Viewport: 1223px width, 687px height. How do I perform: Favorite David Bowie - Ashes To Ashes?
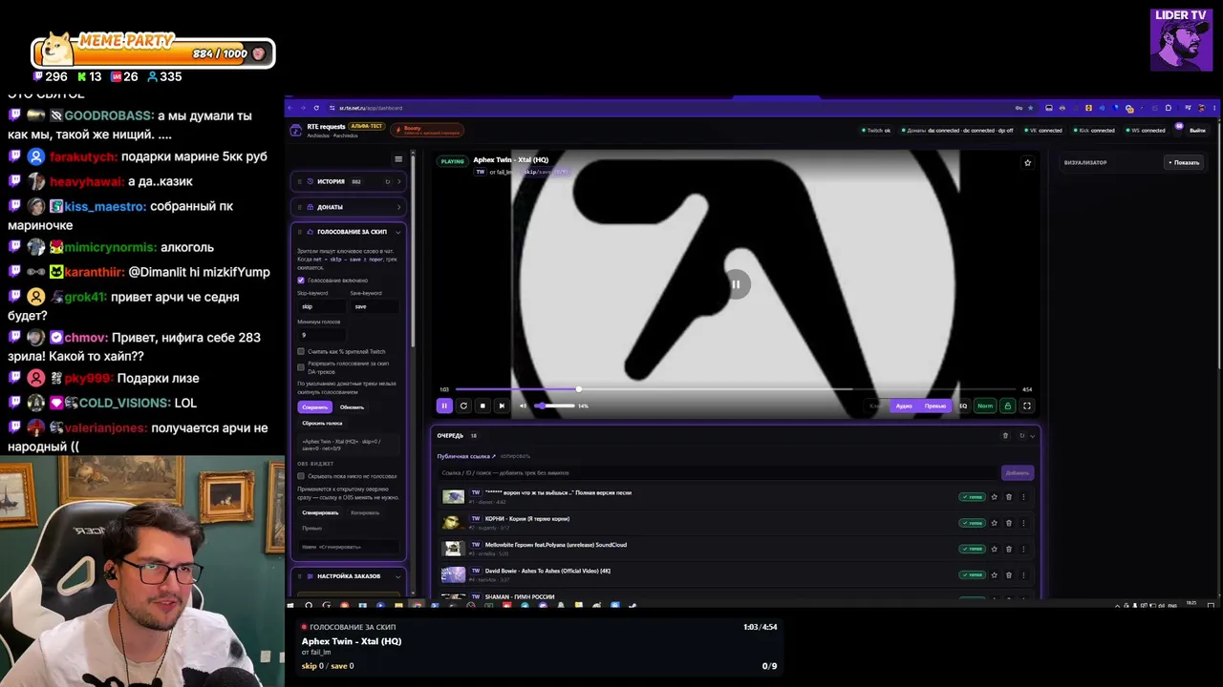(995, 574)
